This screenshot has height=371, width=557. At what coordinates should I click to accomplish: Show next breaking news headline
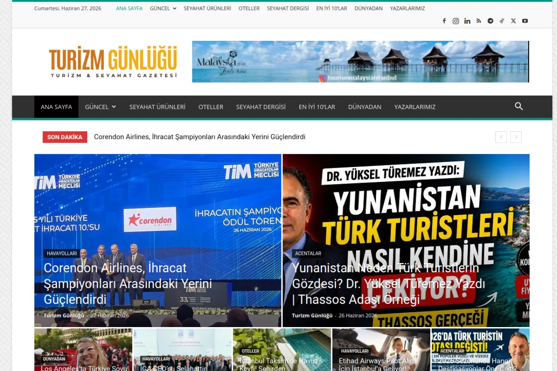point(516,137)
